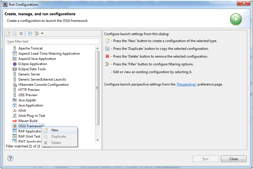253x169 pixels.
Task: Collapse all configurations with the toolbar icon
Action: [x=30, y=33]
